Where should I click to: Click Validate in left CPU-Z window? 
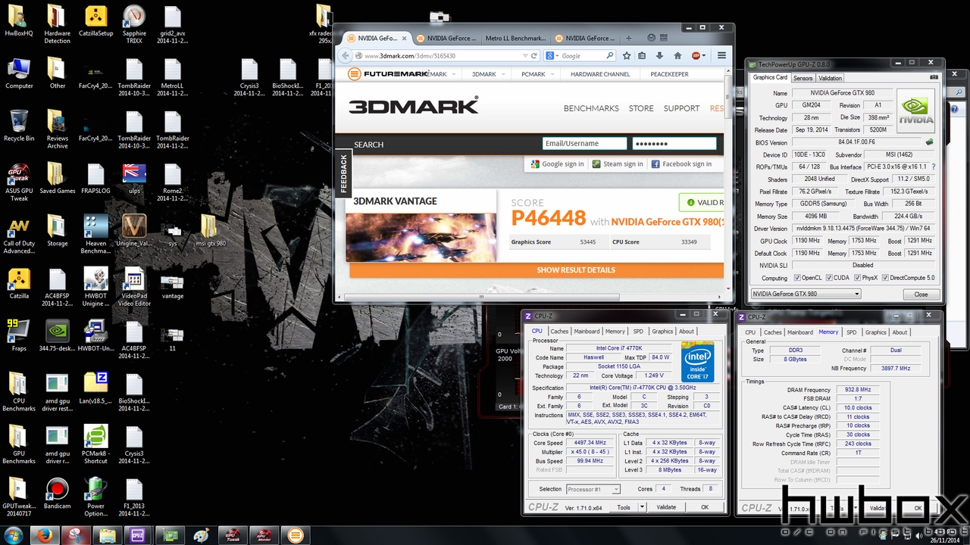click(666, 507)
